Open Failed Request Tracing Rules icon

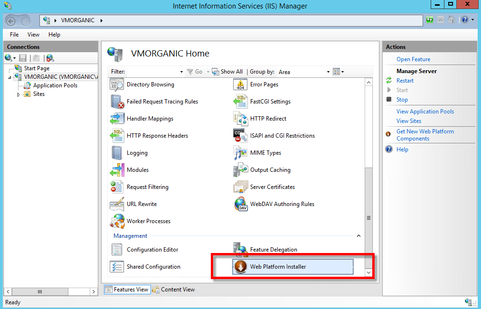[117, 102]
